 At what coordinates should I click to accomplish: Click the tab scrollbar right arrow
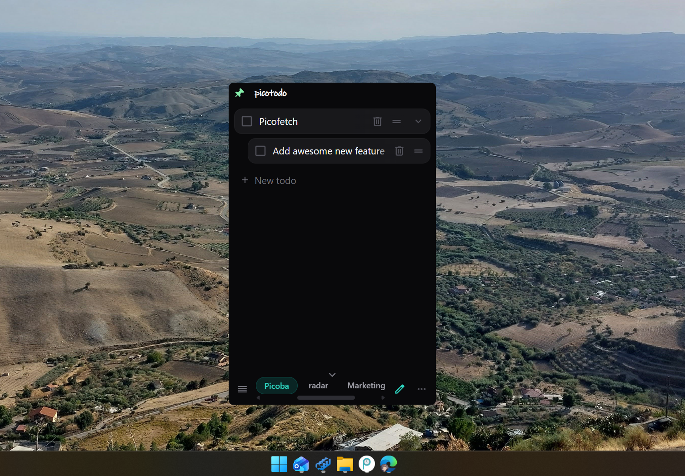(383, 397)
